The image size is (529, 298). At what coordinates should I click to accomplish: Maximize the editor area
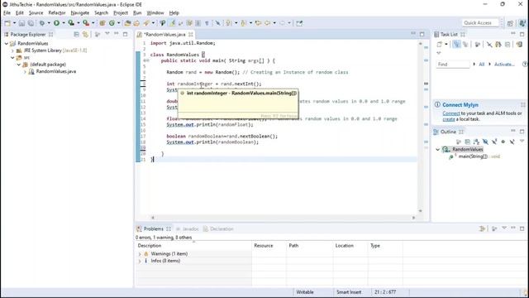tap(422, 34)
